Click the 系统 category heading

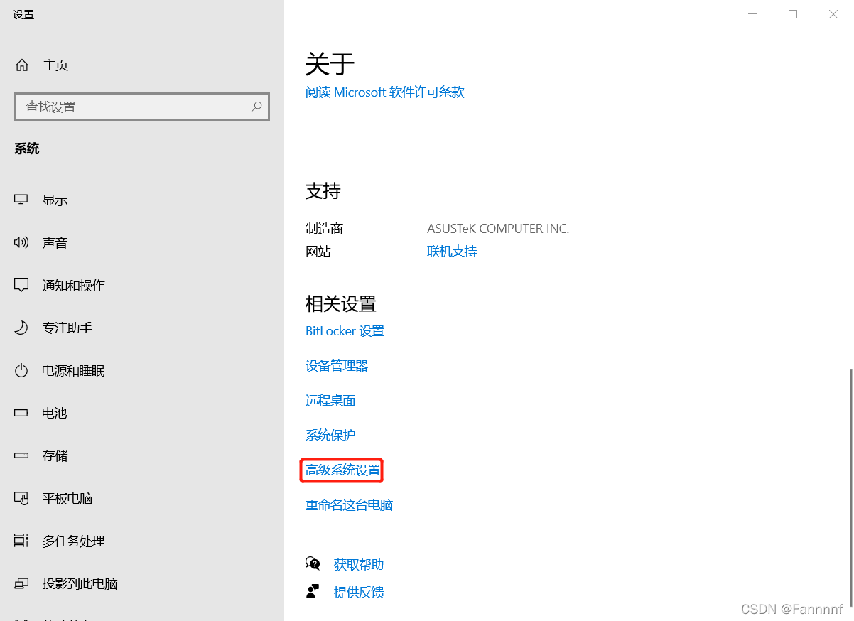(x=27, y=148)
